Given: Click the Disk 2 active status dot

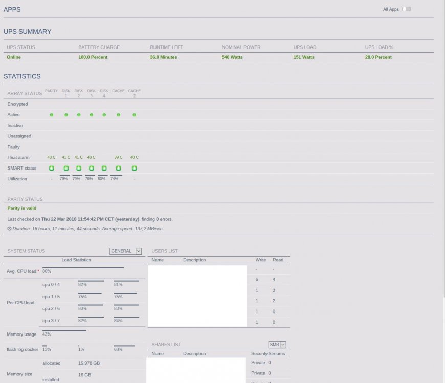Looking at the screenshot, I should click(x=79, y=115).
